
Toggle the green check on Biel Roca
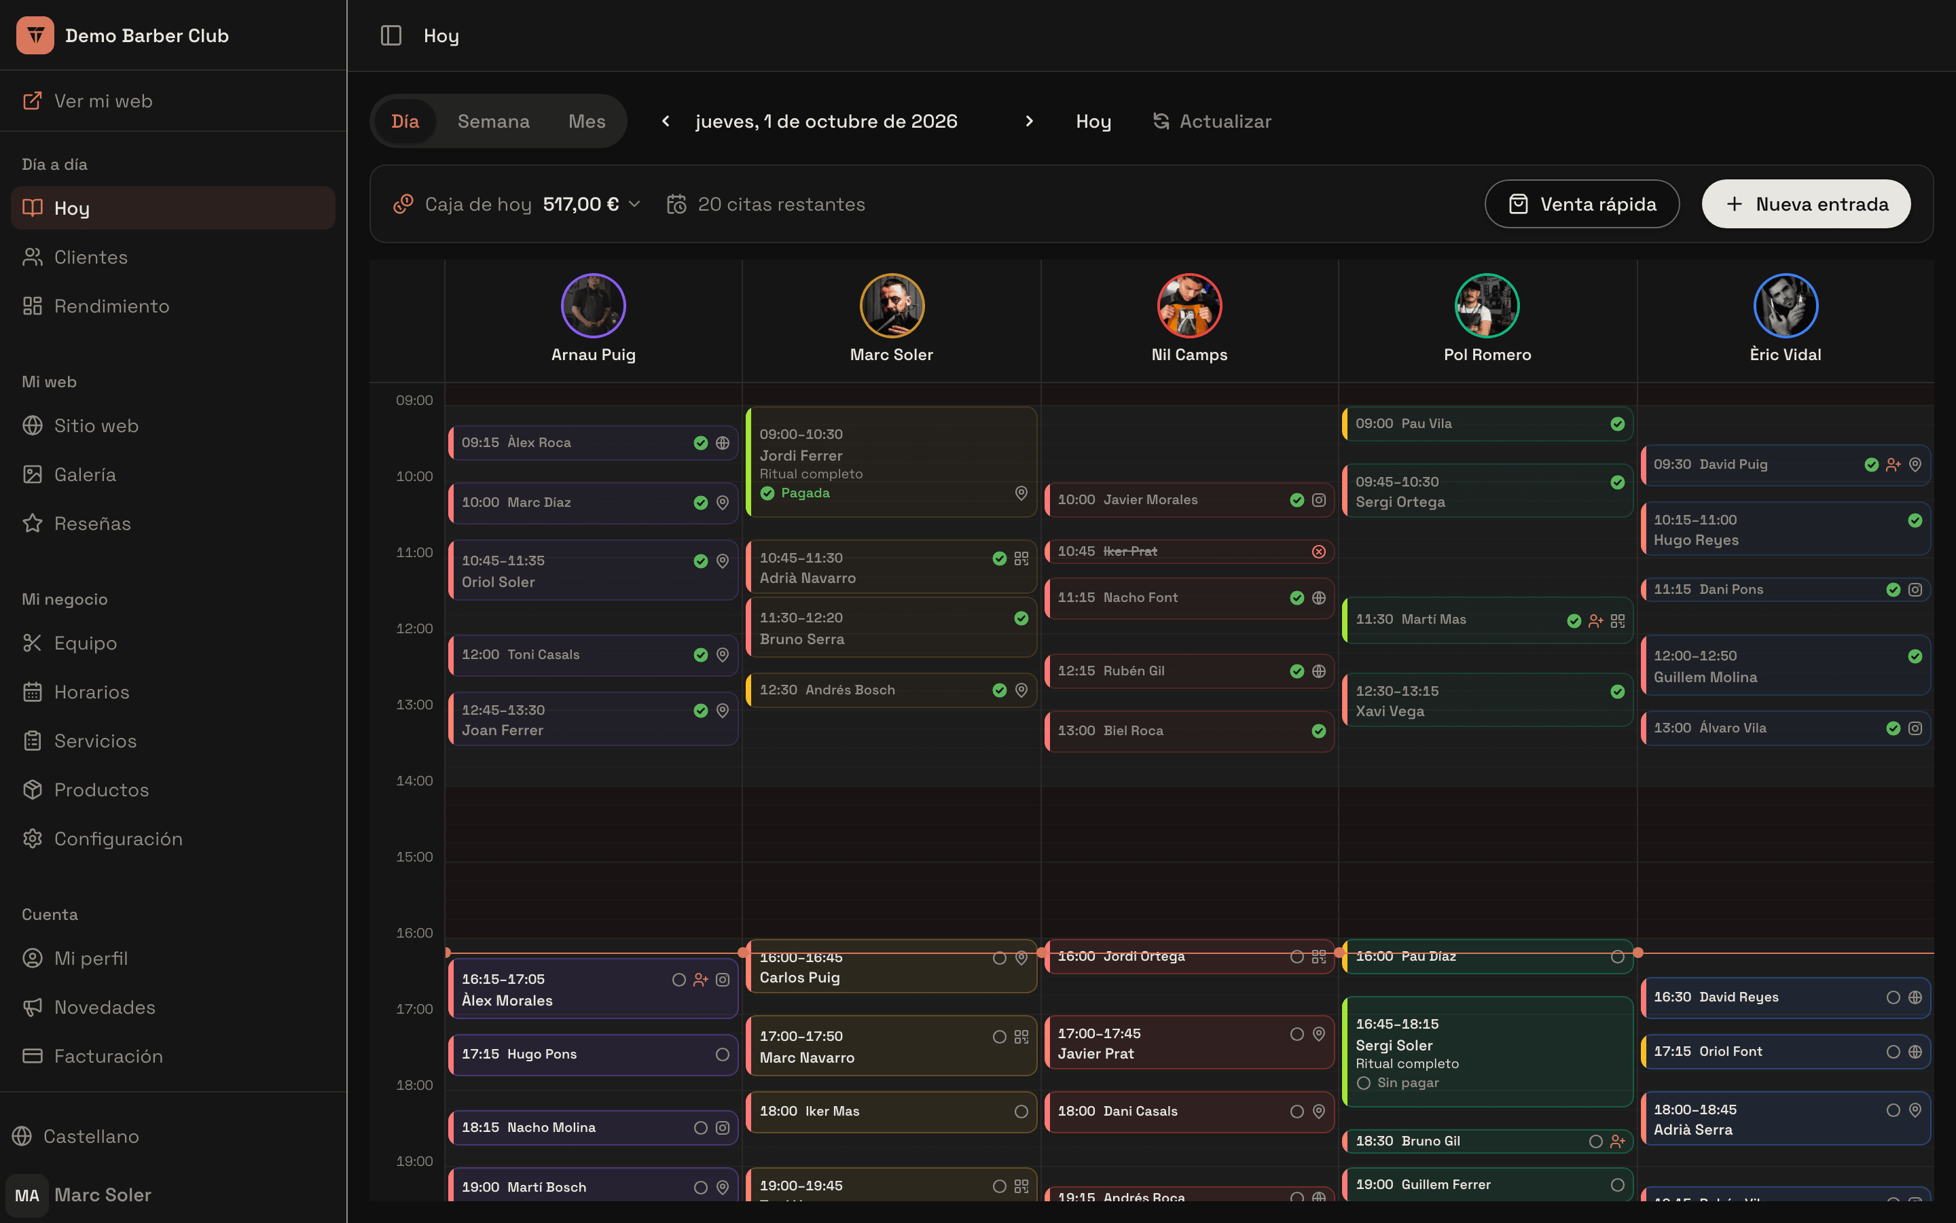(x=1319, y=731)
